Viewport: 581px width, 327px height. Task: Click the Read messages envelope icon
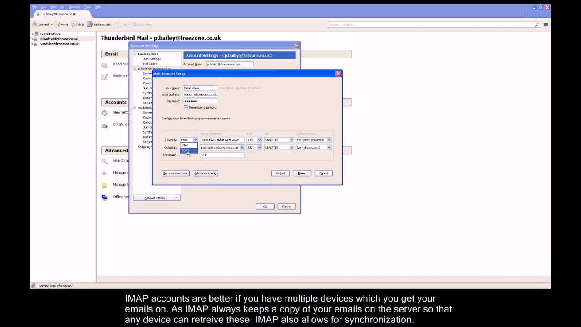coord(104,64)
